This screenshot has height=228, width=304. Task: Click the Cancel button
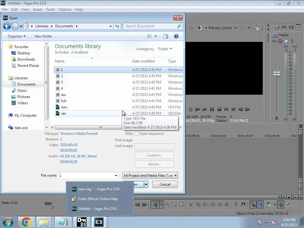[x=165, y=184]
